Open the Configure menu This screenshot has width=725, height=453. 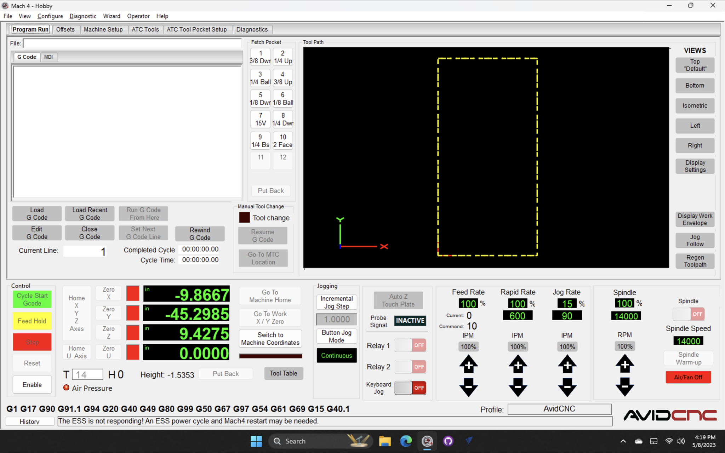click(50, 16)
